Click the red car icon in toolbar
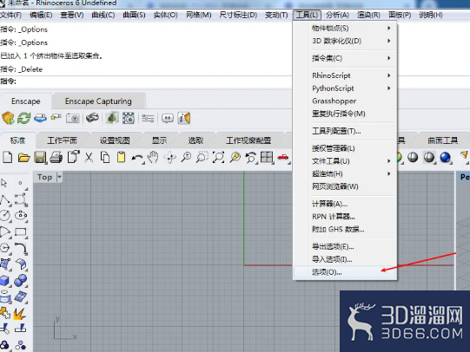The width and height of the screenshot is (470, 352). coord(282,157)
